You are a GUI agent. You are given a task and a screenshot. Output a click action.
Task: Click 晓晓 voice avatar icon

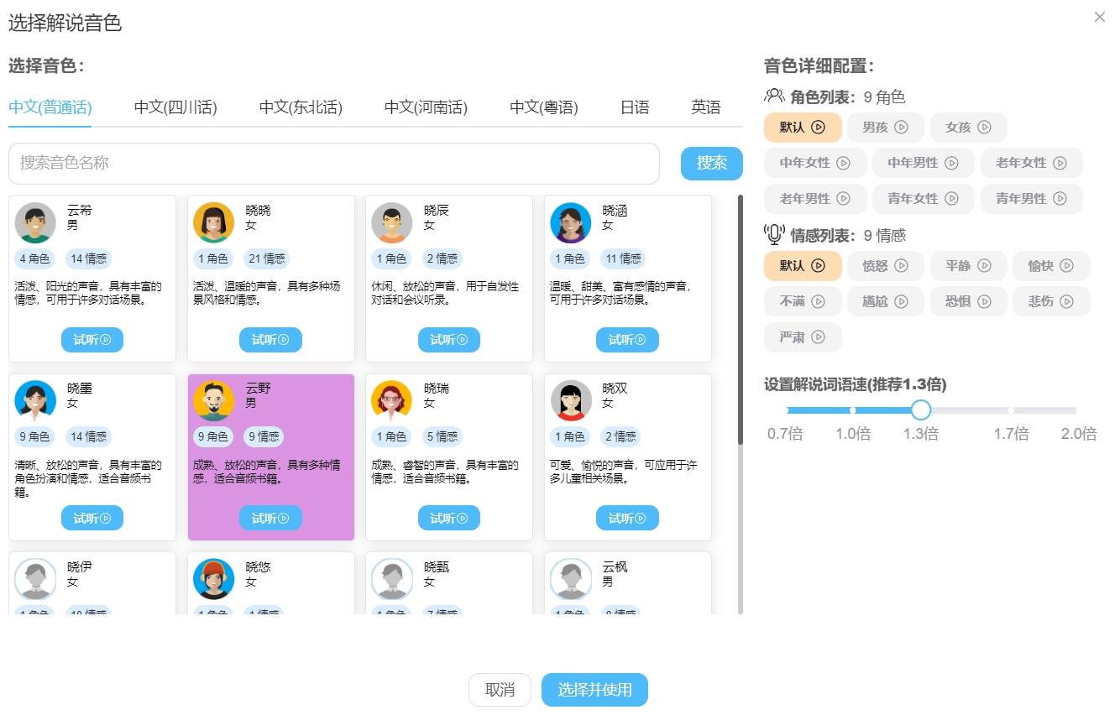213,222
